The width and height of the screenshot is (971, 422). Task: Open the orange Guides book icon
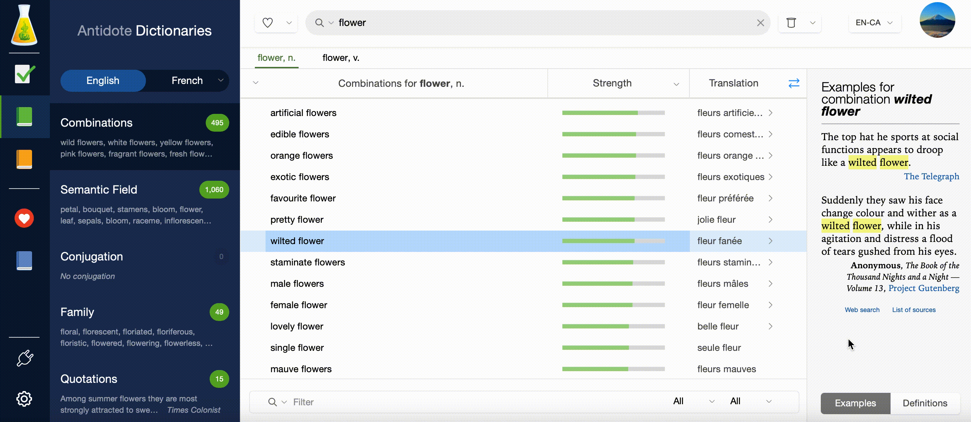pyautogui.click(x=25, y=159)
